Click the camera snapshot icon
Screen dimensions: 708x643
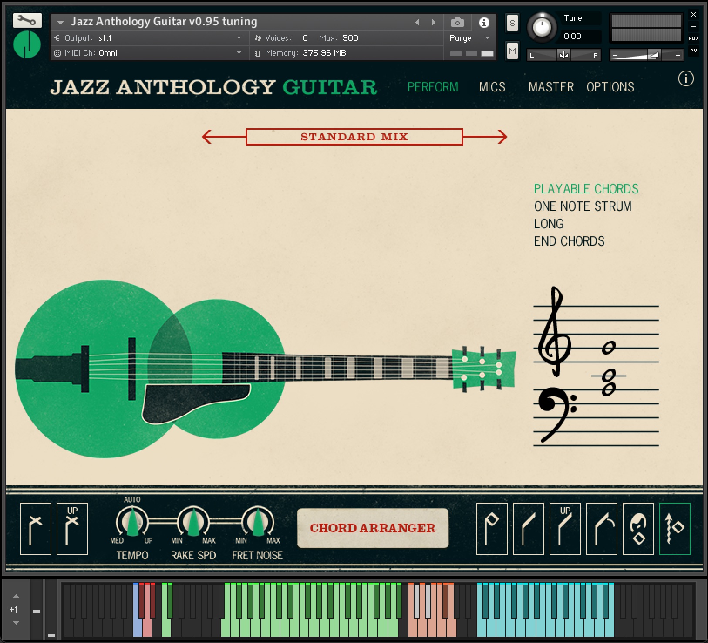(x=457, y=23)
